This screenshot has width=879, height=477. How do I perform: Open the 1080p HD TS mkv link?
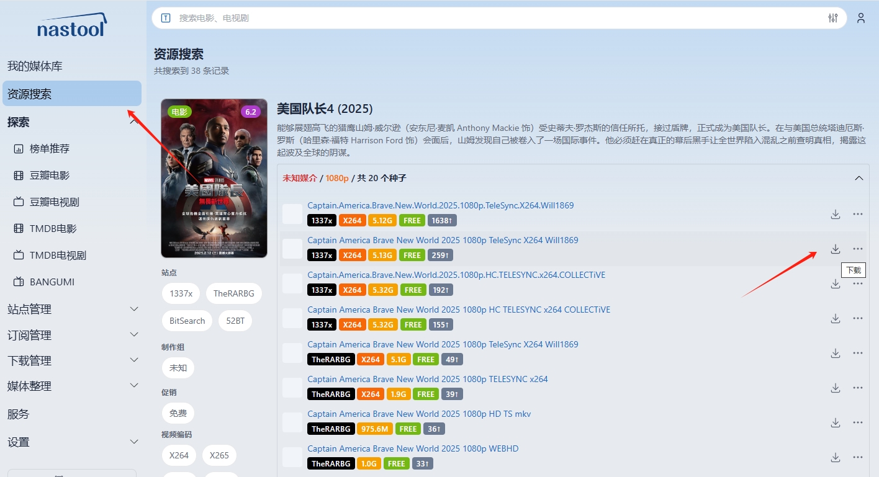pyautogui.click(x=419, y=414)
